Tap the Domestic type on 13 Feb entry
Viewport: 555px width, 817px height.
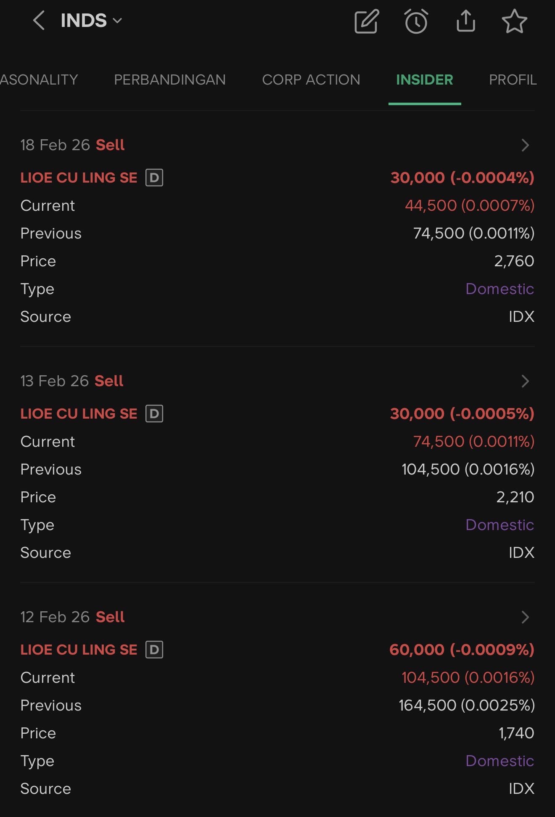[499, 525]
